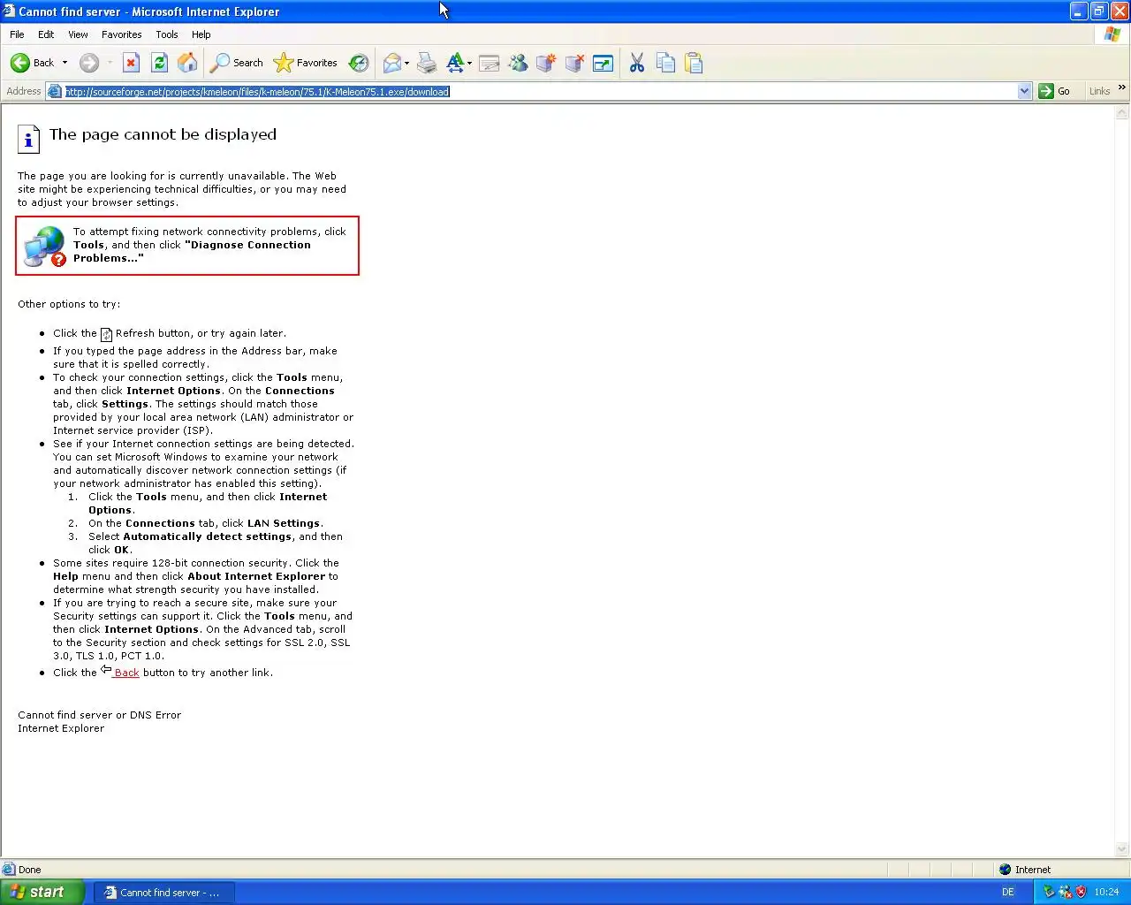Click the Cut scissors icon
1131x905 pixels.
click(x=636, y=63)
